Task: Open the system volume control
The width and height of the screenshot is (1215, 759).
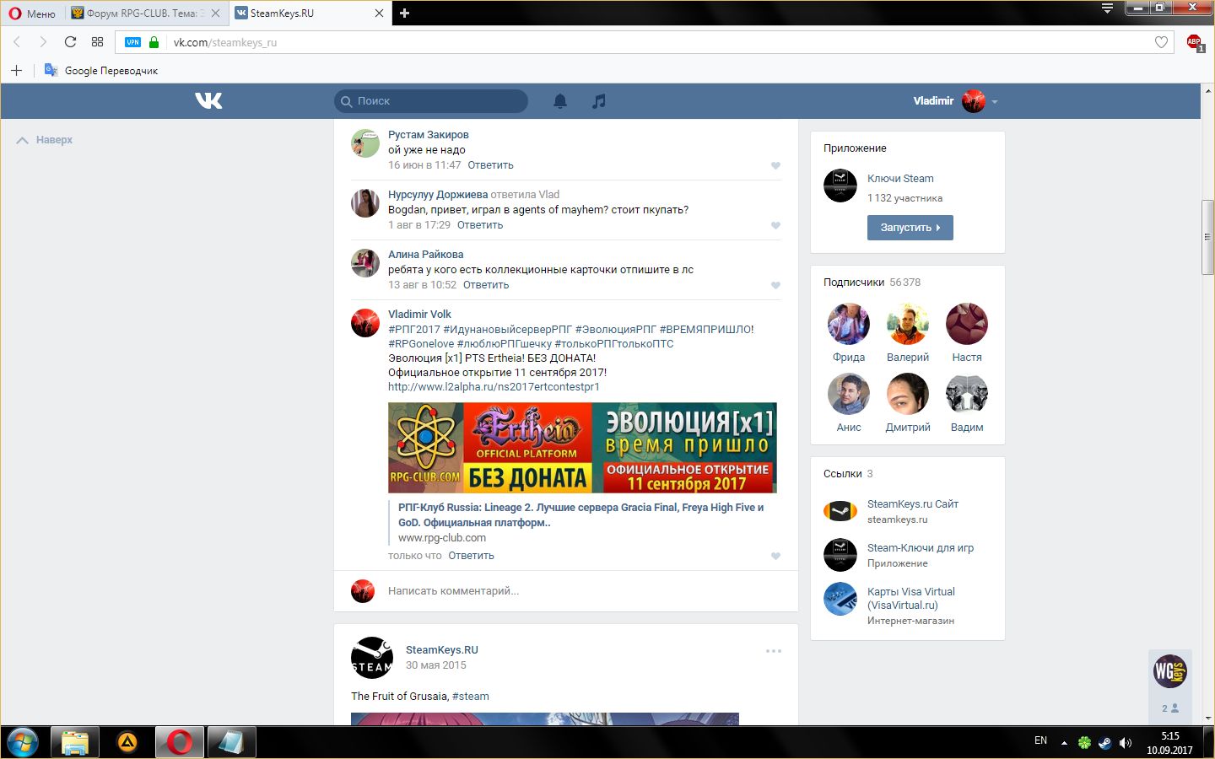Action: [1125, 743]
